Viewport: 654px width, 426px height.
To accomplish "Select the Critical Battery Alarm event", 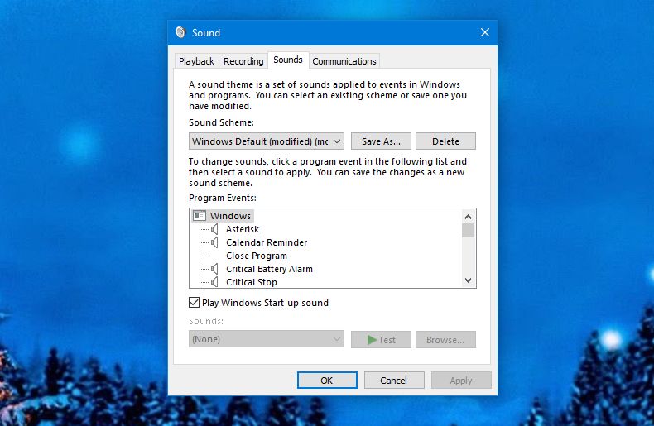I will pyautogui.click(x=269, y=269).
